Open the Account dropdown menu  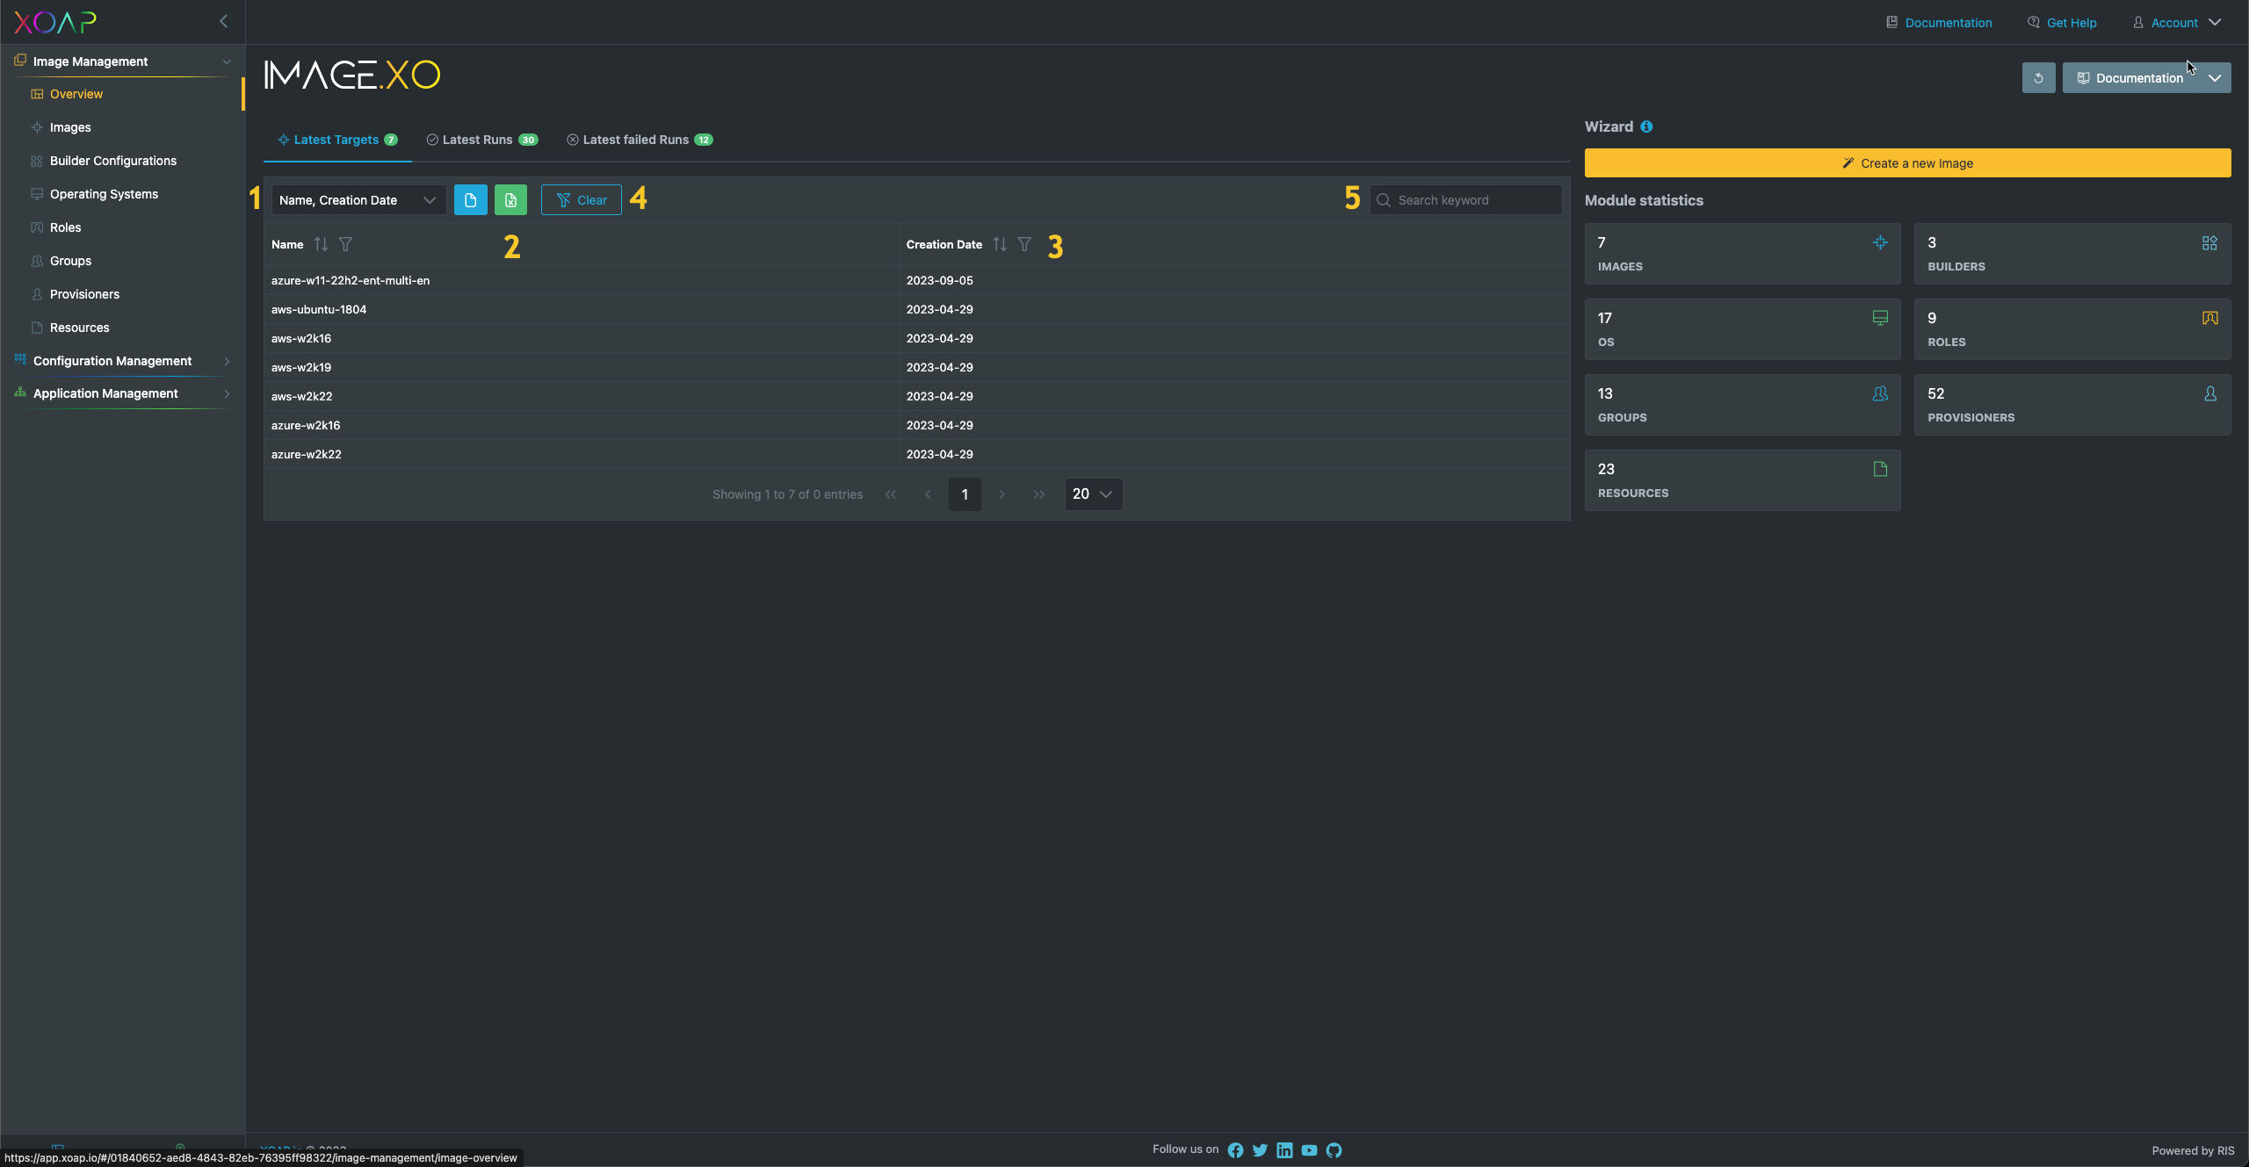coord(2176,23)
